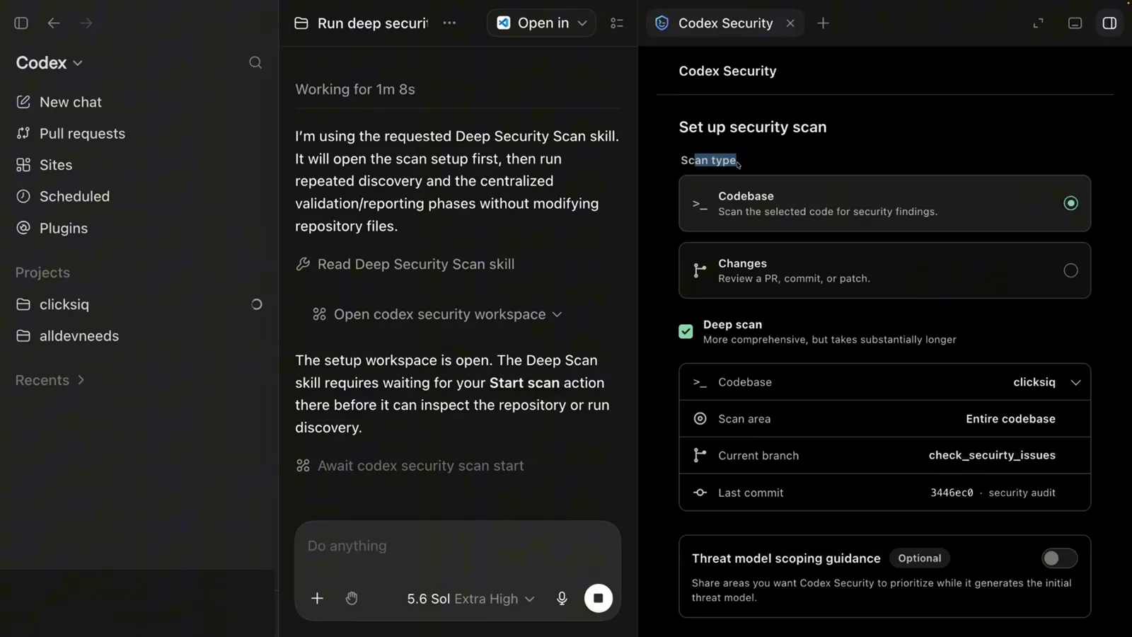
Task: Open search with the magnifier icon
Action: 255,63
